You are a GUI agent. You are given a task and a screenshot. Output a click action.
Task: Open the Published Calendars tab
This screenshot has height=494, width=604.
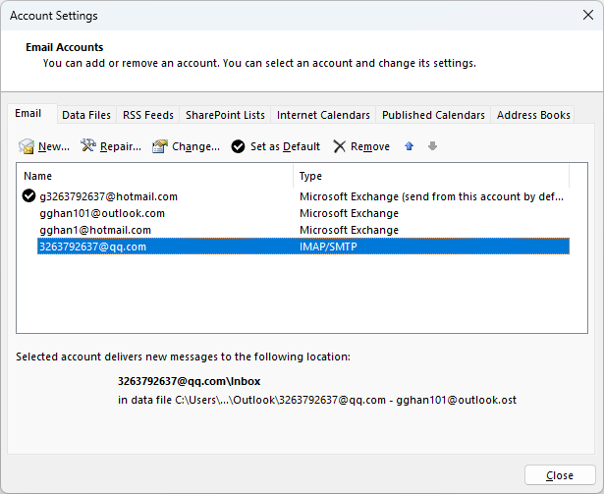click(433, 115)
